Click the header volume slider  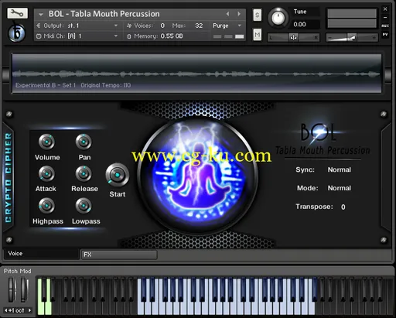352,38
